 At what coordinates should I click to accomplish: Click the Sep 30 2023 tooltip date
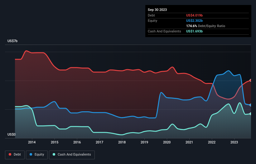pos(157,10)
